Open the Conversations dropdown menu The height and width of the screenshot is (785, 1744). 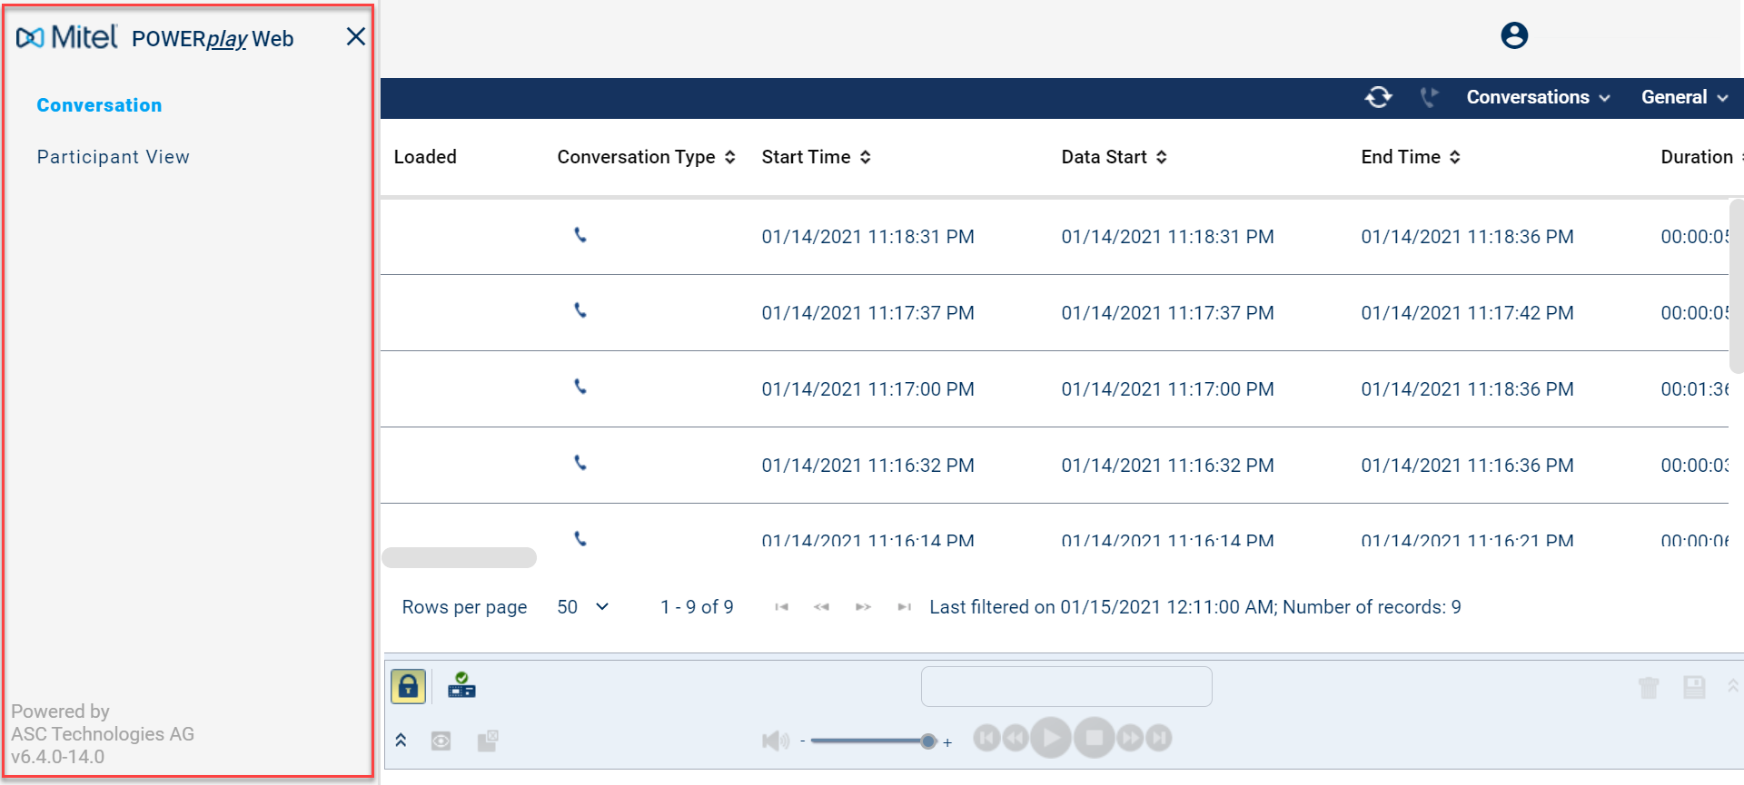point(1537,97)
